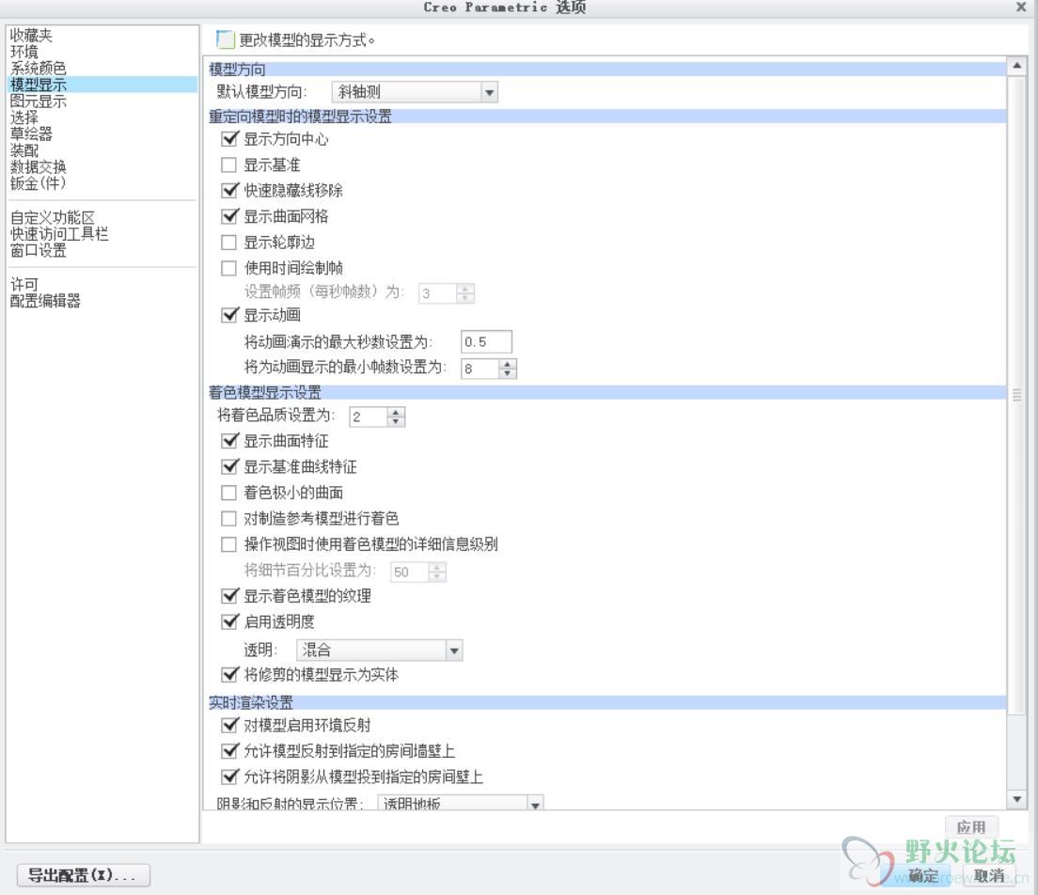Toggle 将修剪的模型显示为实体 checkbox

(x=229, y=675)
